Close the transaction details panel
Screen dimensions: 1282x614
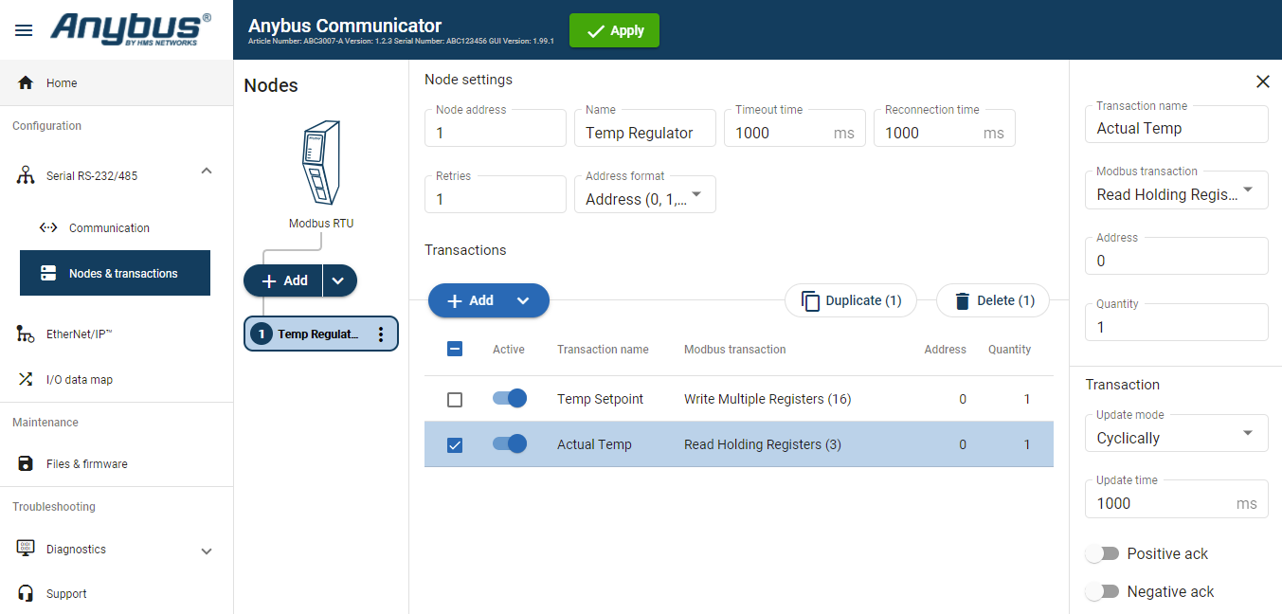pyautogui.click(x=1262, y=82)
